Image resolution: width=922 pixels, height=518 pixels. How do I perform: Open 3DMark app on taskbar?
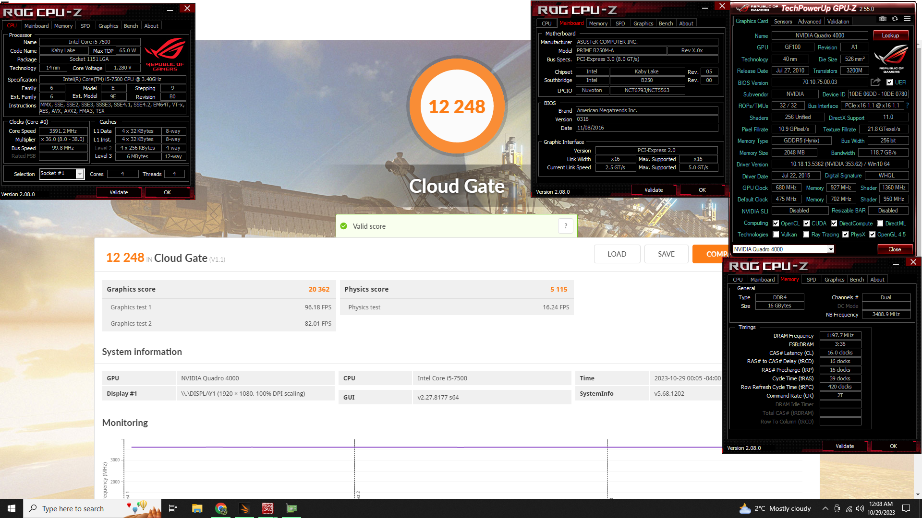(x=244, y=508)
